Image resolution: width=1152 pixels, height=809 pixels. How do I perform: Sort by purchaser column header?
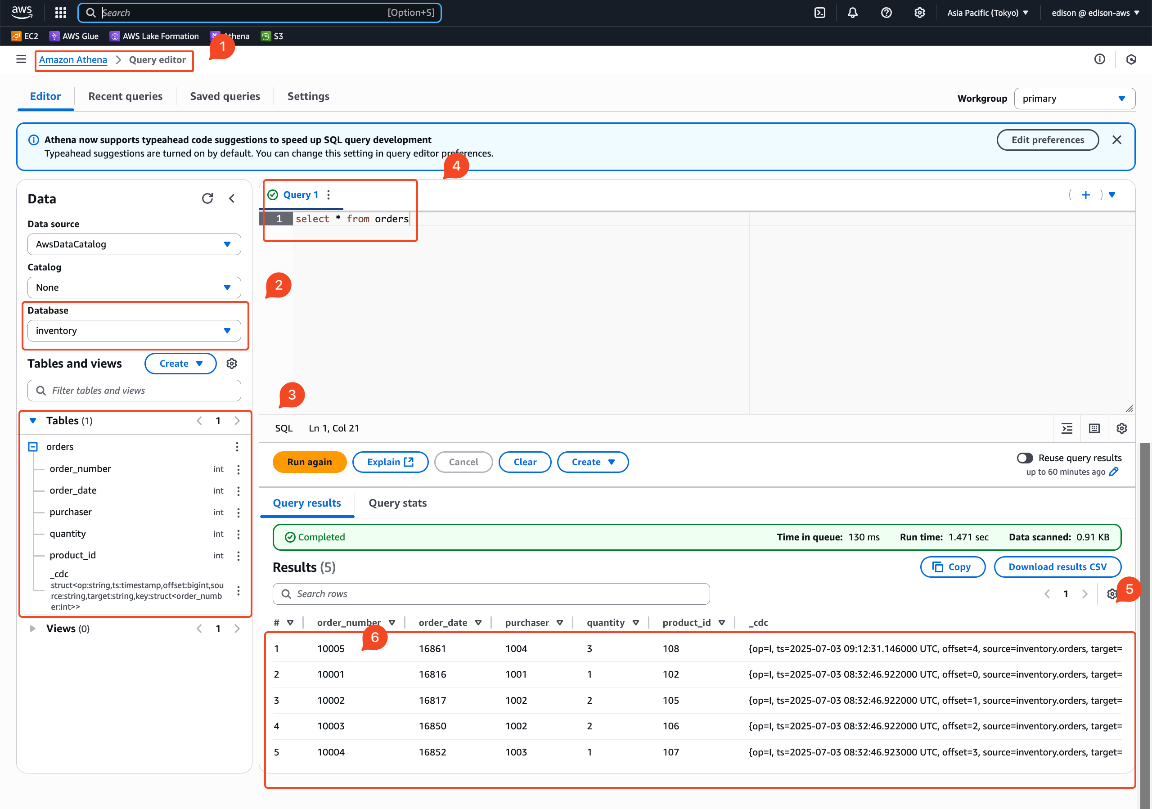pos(533,622)
